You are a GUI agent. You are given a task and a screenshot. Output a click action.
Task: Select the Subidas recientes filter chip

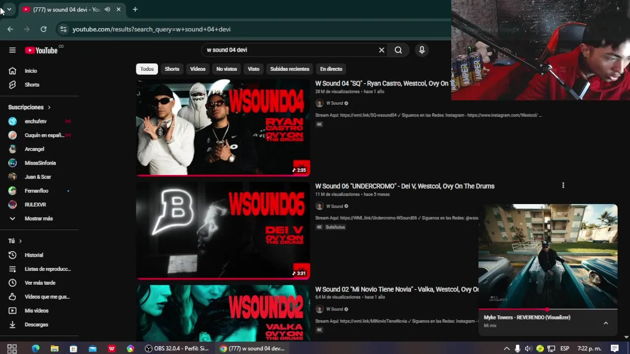[290, 69]
